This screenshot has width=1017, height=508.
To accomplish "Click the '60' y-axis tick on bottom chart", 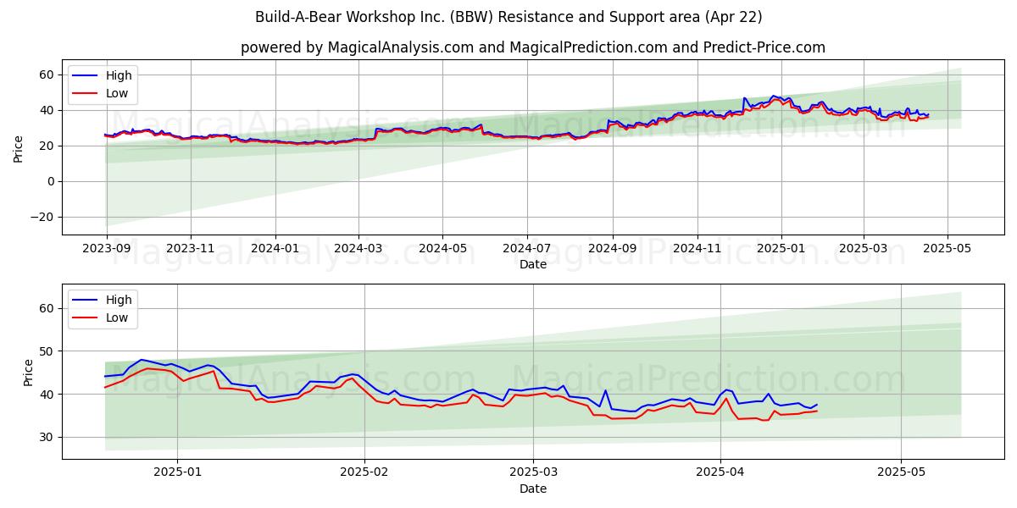I will (x=47, y=308).
